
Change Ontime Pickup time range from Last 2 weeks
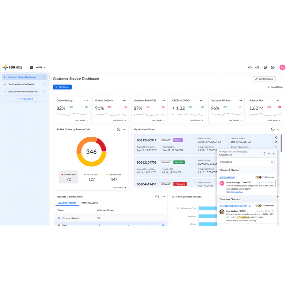click(81, 120)
